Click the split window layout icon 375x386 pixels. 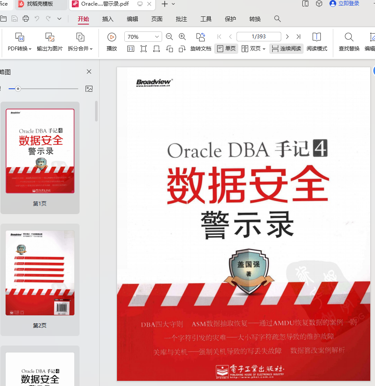[x=305, y=4]
